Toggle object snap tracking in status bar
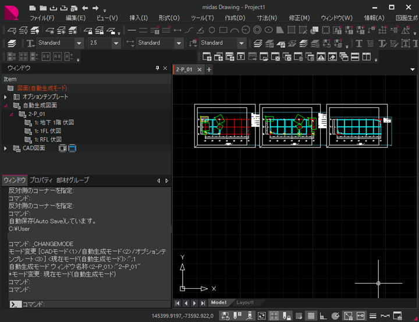 click(360, 316)
